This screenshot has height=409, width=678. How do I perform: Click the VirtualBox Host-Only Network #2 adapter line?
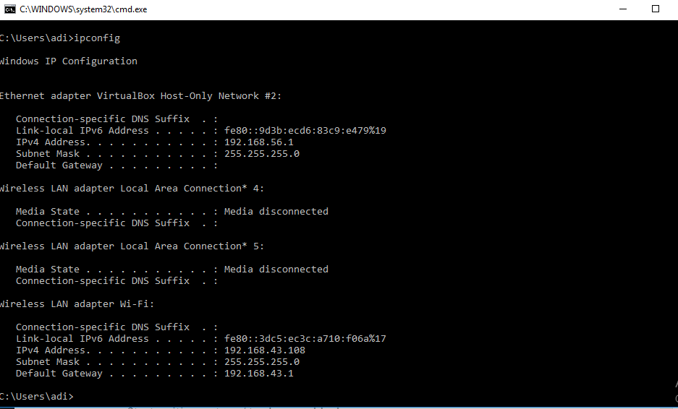coord(141,96)
